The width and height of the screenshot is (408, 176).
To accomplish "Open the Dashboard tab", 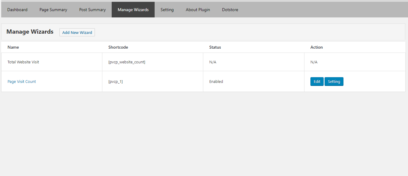I will 17,10.
